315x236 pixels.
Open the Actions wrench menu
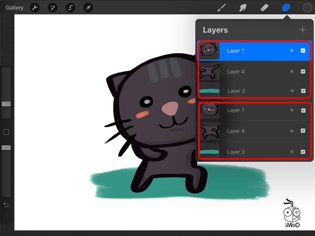tap(35, 7)
